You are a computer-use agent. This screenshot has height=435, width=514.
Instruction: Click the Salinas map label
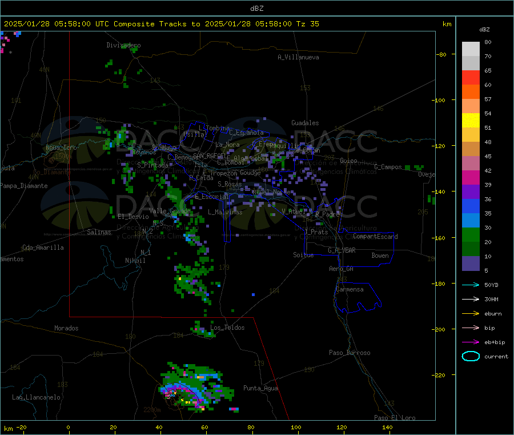(x=99, y=232)
